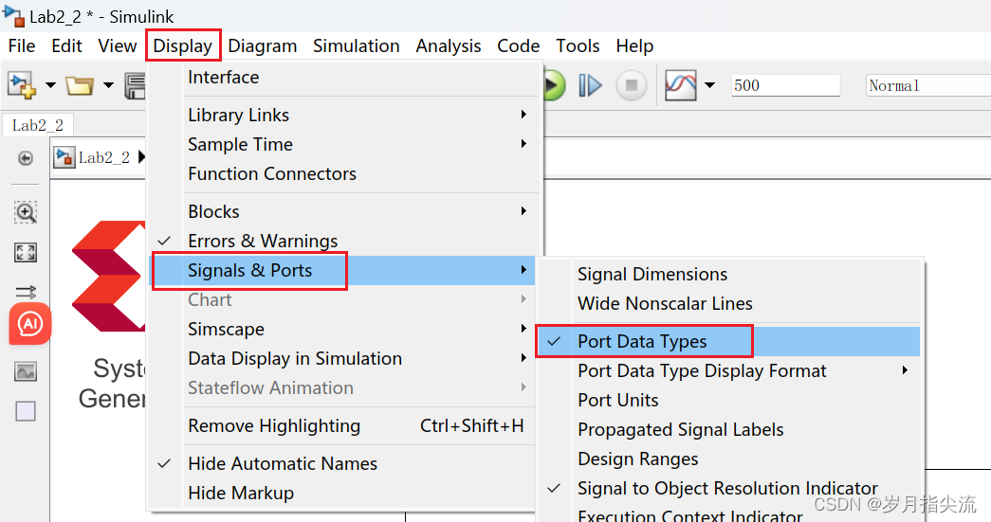The image size is (991, 522).
Task: Expand Port Data Type Display Format submenu
Action: 730,370
